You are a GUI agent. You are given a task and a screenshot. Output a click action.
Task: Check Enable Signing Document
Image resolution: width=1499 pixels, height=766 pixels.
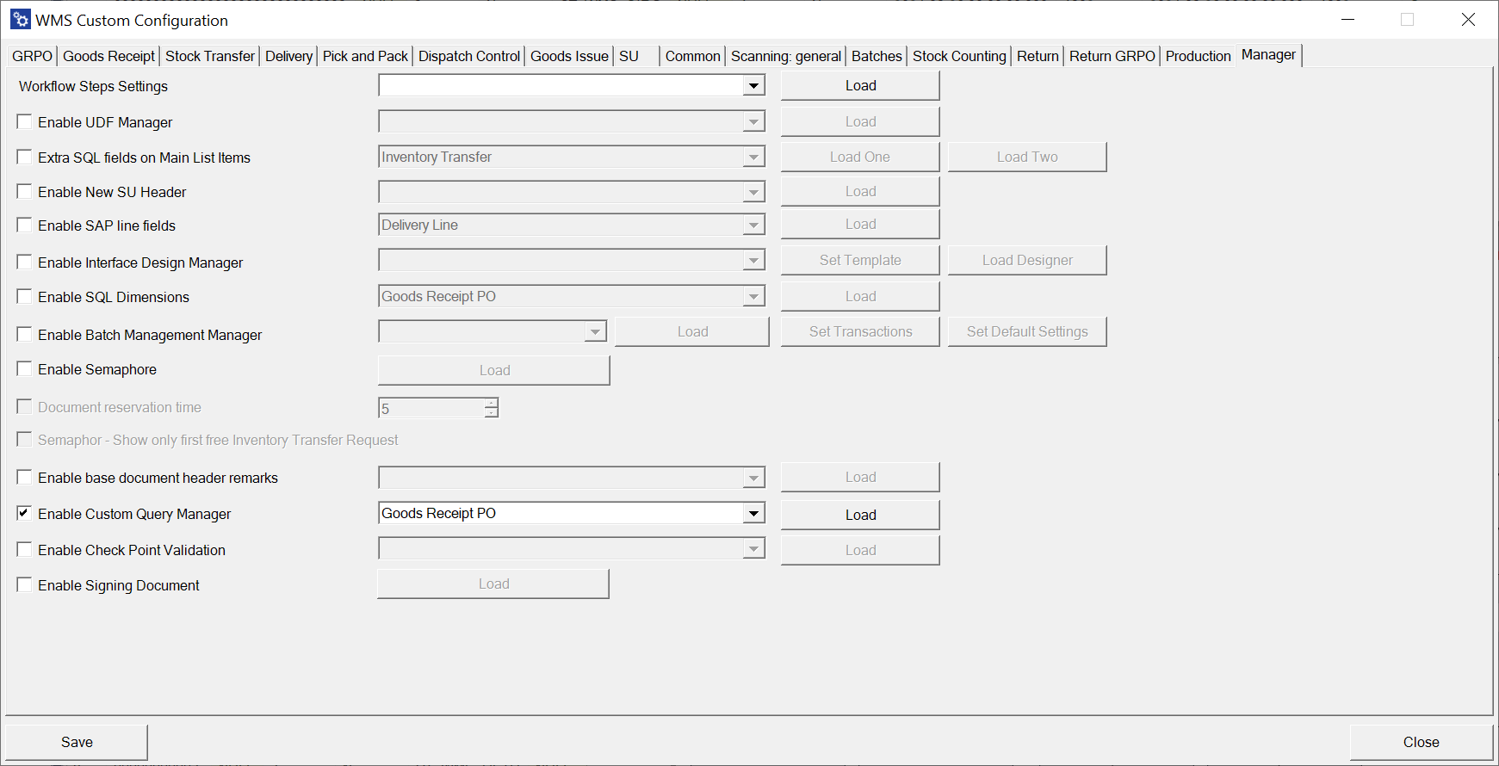click(24, 585)
